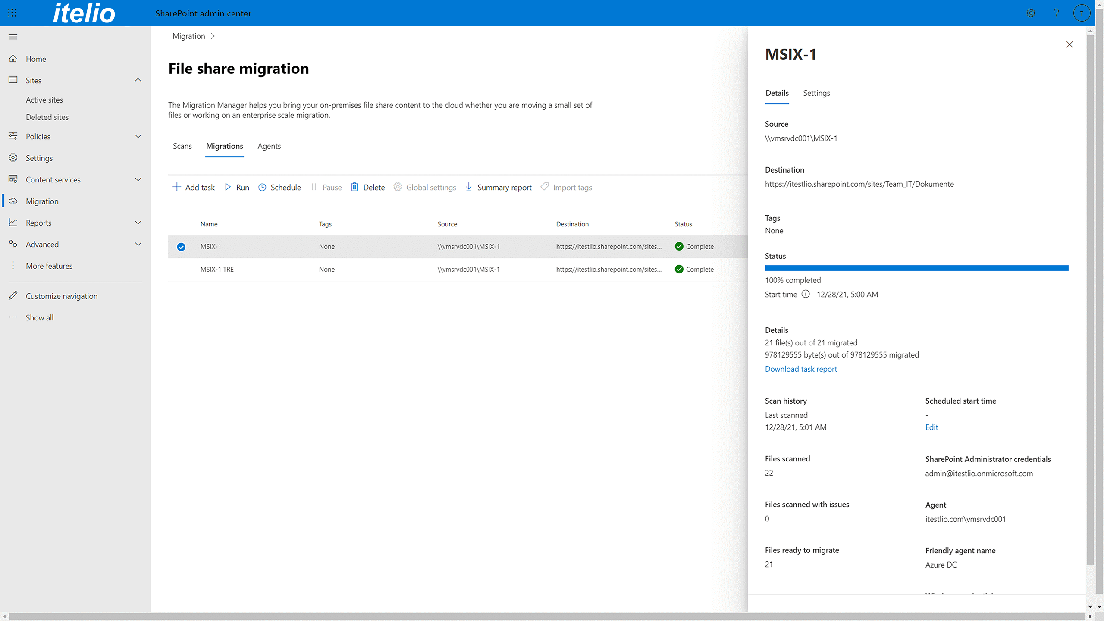Click the Show all ellipsis icon
The height and width of the screenshot is (621, 1104).
(13, 317)
